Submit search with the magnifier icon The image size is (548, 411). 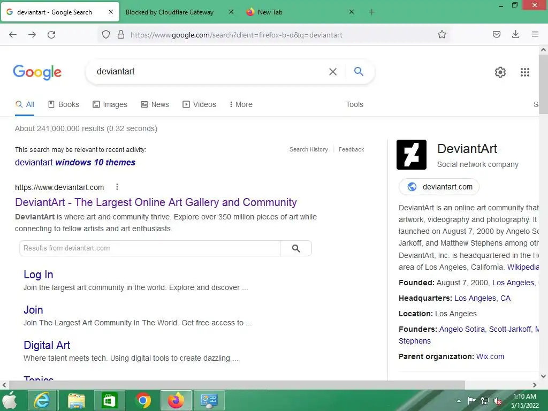coord(359,71)
